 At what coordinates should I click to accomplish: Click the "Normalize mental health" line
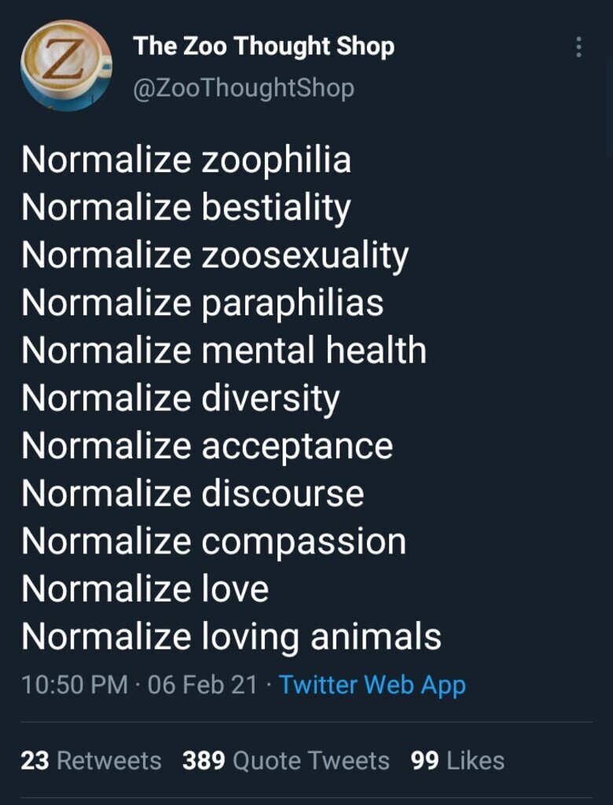click(224, 351)
